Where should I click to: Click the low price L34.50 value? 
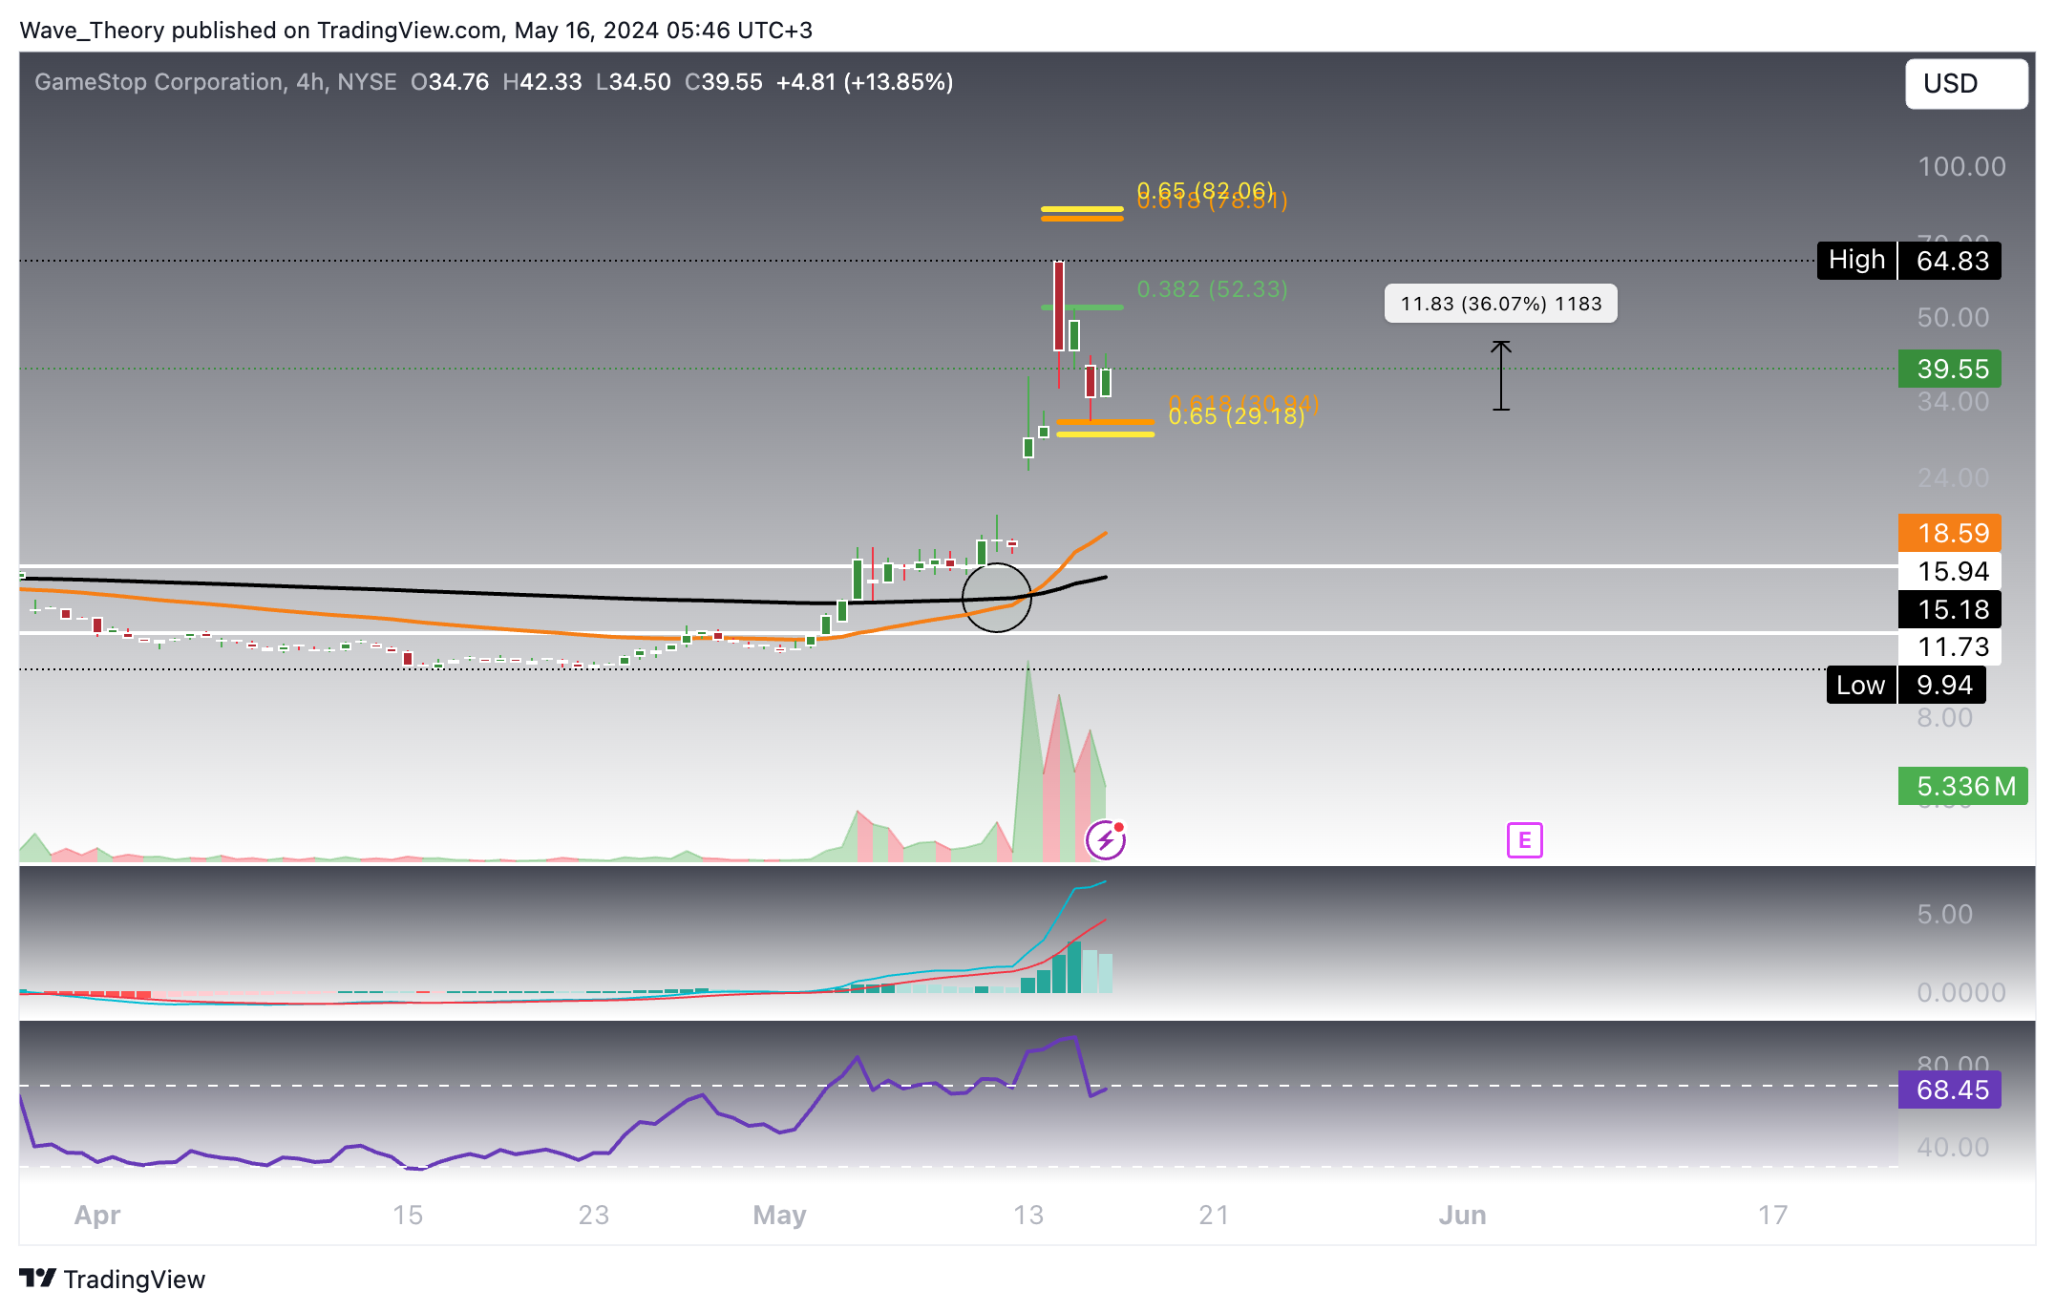coord(633,82)
